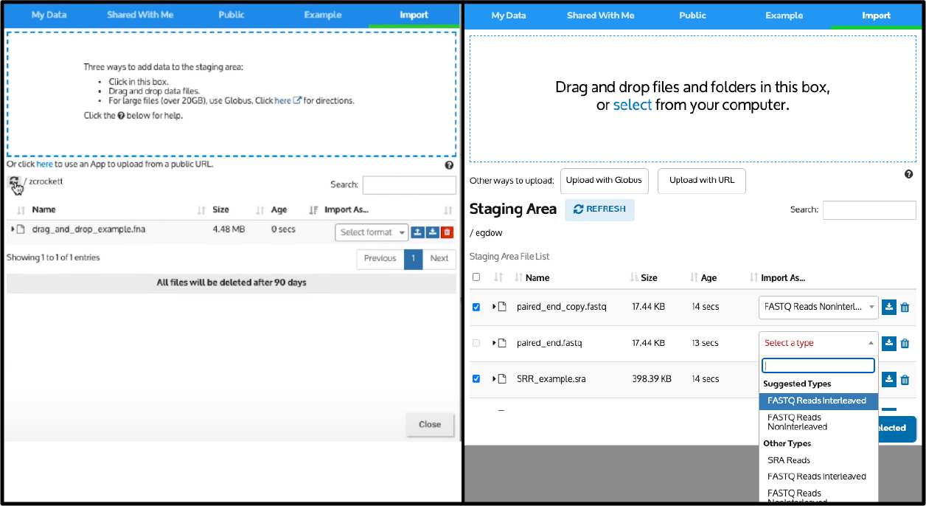
Task: Choose SRA Reads from the open type dropdown
Action: click(788, 460)
